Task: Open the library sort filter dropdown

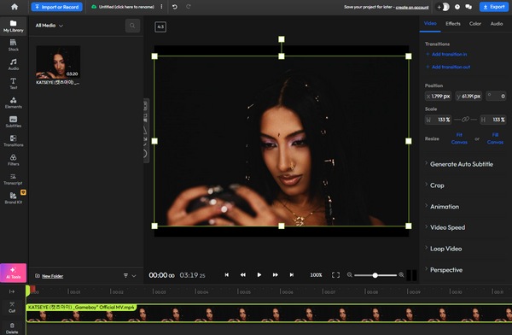Action: click(x=130, y=276)
